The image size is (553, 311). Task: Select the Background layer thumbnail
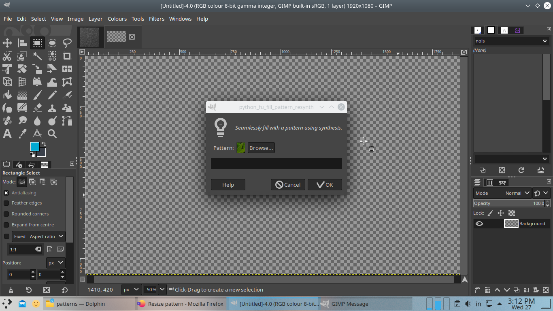[x=511, y=224]
